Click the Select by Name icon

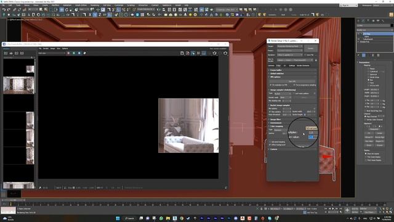point(46,10)
